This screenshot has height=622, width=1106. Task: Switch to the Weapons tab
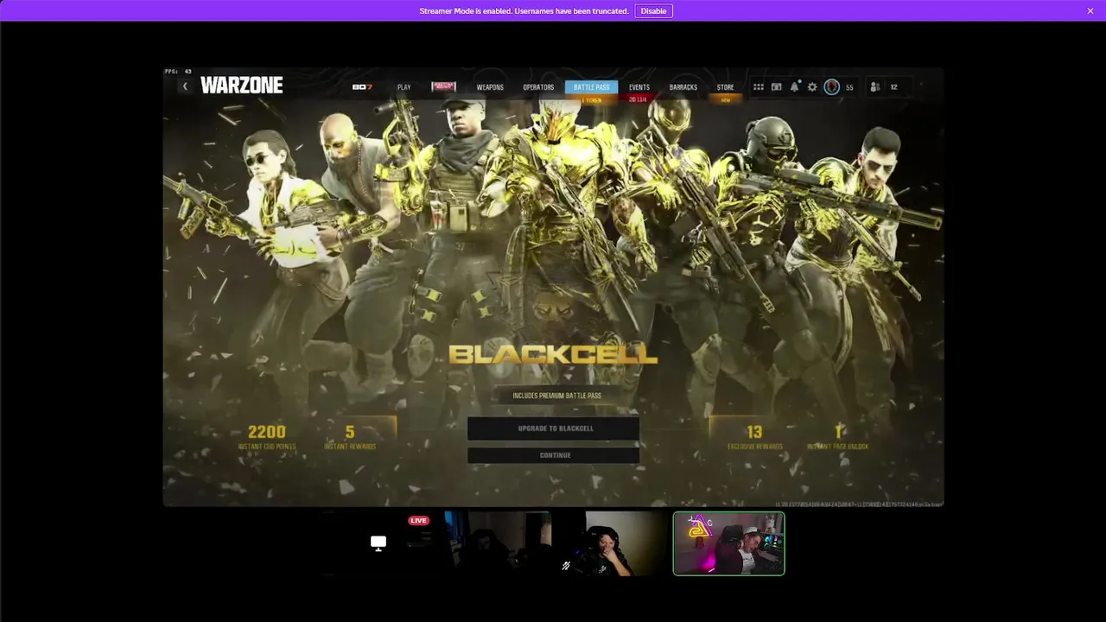click(x=490, y=87)
